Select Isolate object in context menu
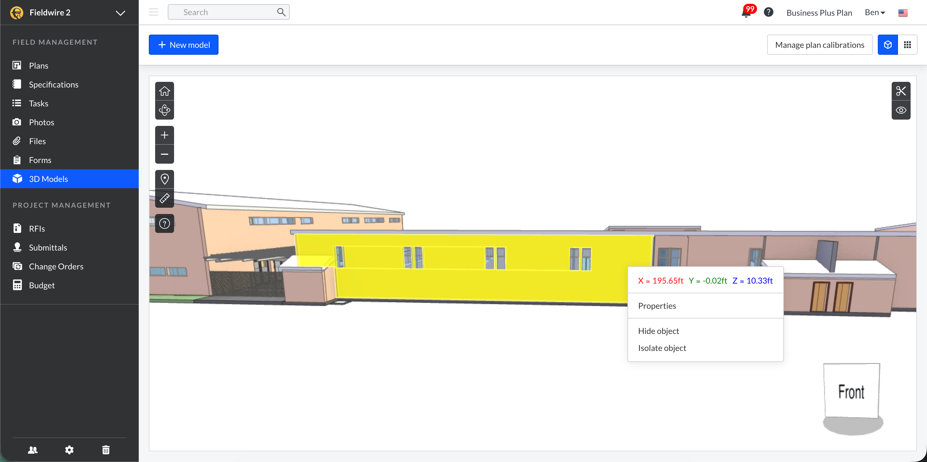927x462 pixels. (662, 348)
